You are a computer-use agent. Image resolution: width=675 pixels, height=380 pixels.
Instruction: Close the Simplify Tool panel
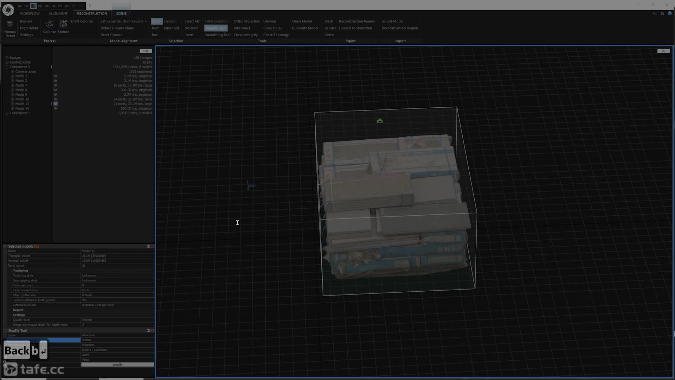[x=152, y=331]
